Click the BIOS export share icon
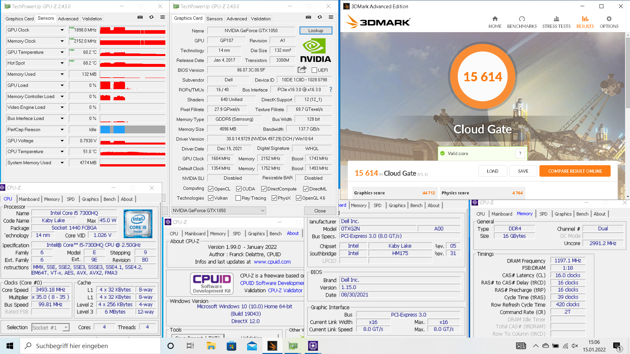630x354 pixels. tap(302, 69)
